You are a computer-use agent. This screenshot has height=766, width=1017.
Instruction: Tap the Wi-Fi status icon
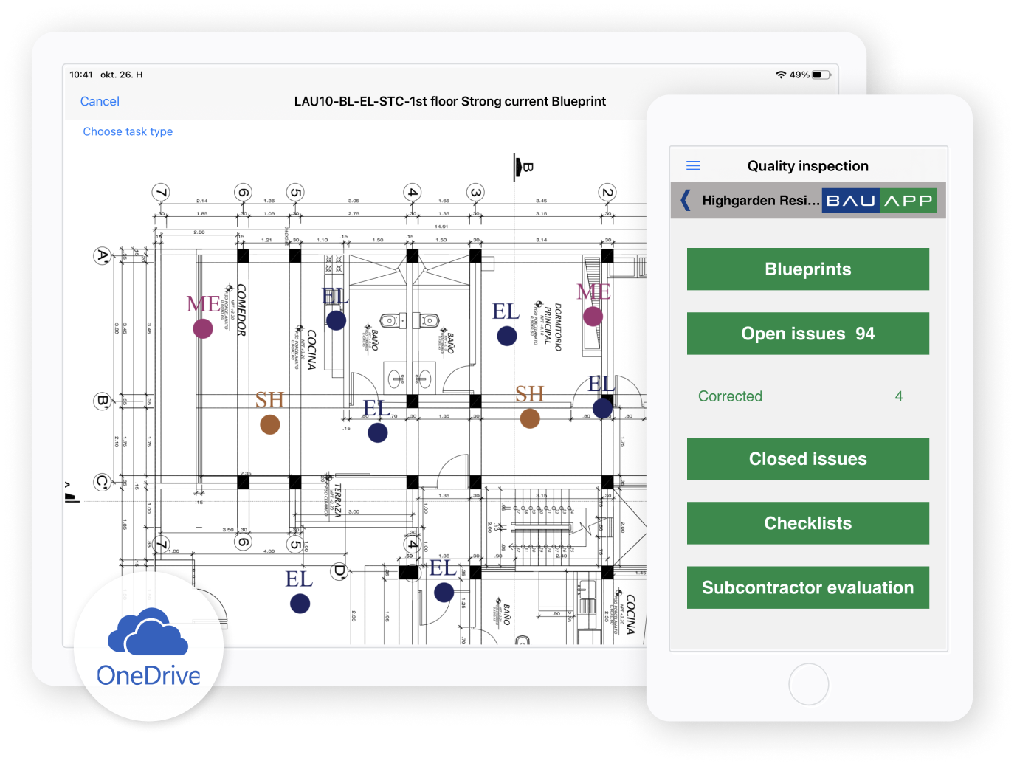click(781, 75)
